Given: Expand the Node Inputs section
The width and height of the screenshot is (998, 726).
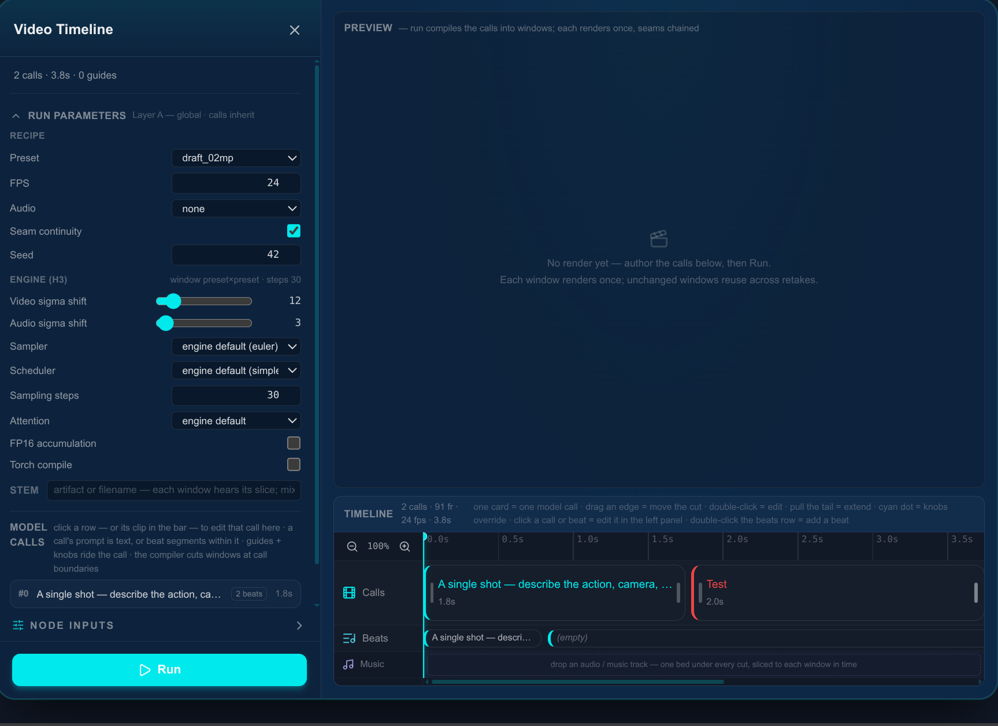Looking at the screenshot, I should coord(299,625).
